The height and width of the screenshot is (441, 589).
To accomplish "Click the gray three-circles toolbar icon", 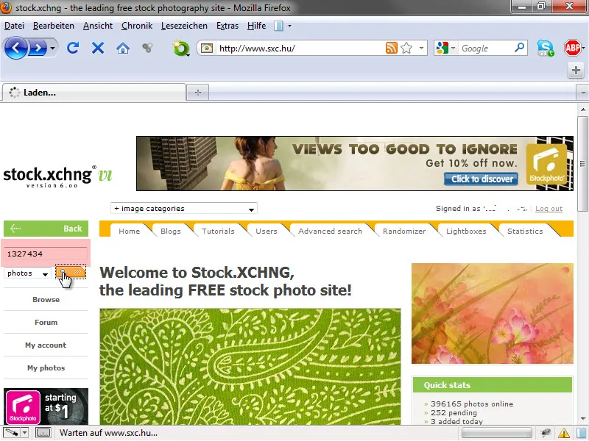I will point(148,48).
